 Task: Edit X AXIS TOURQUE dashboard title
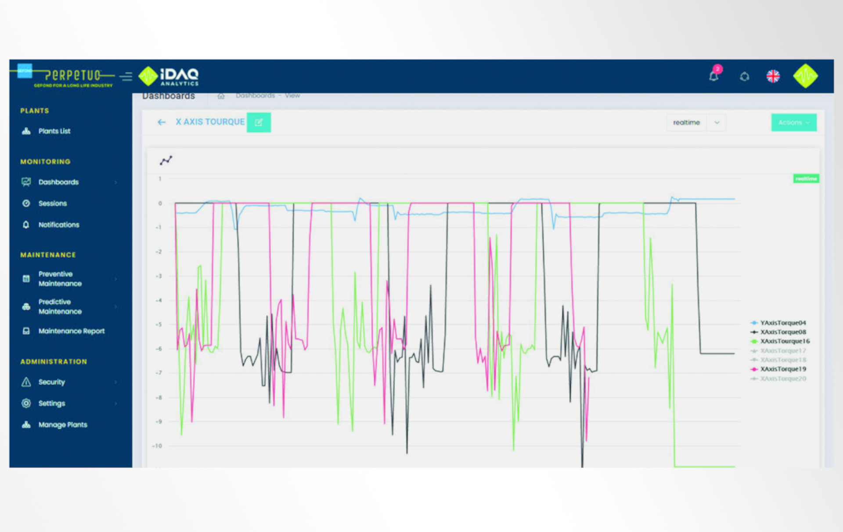[x=259, y=122]
